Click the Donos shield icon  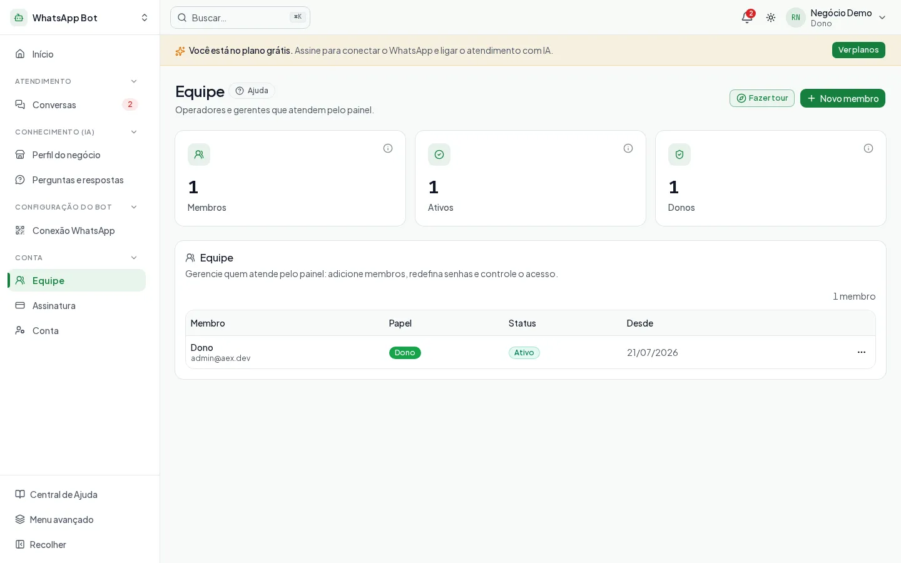[680, 155]
